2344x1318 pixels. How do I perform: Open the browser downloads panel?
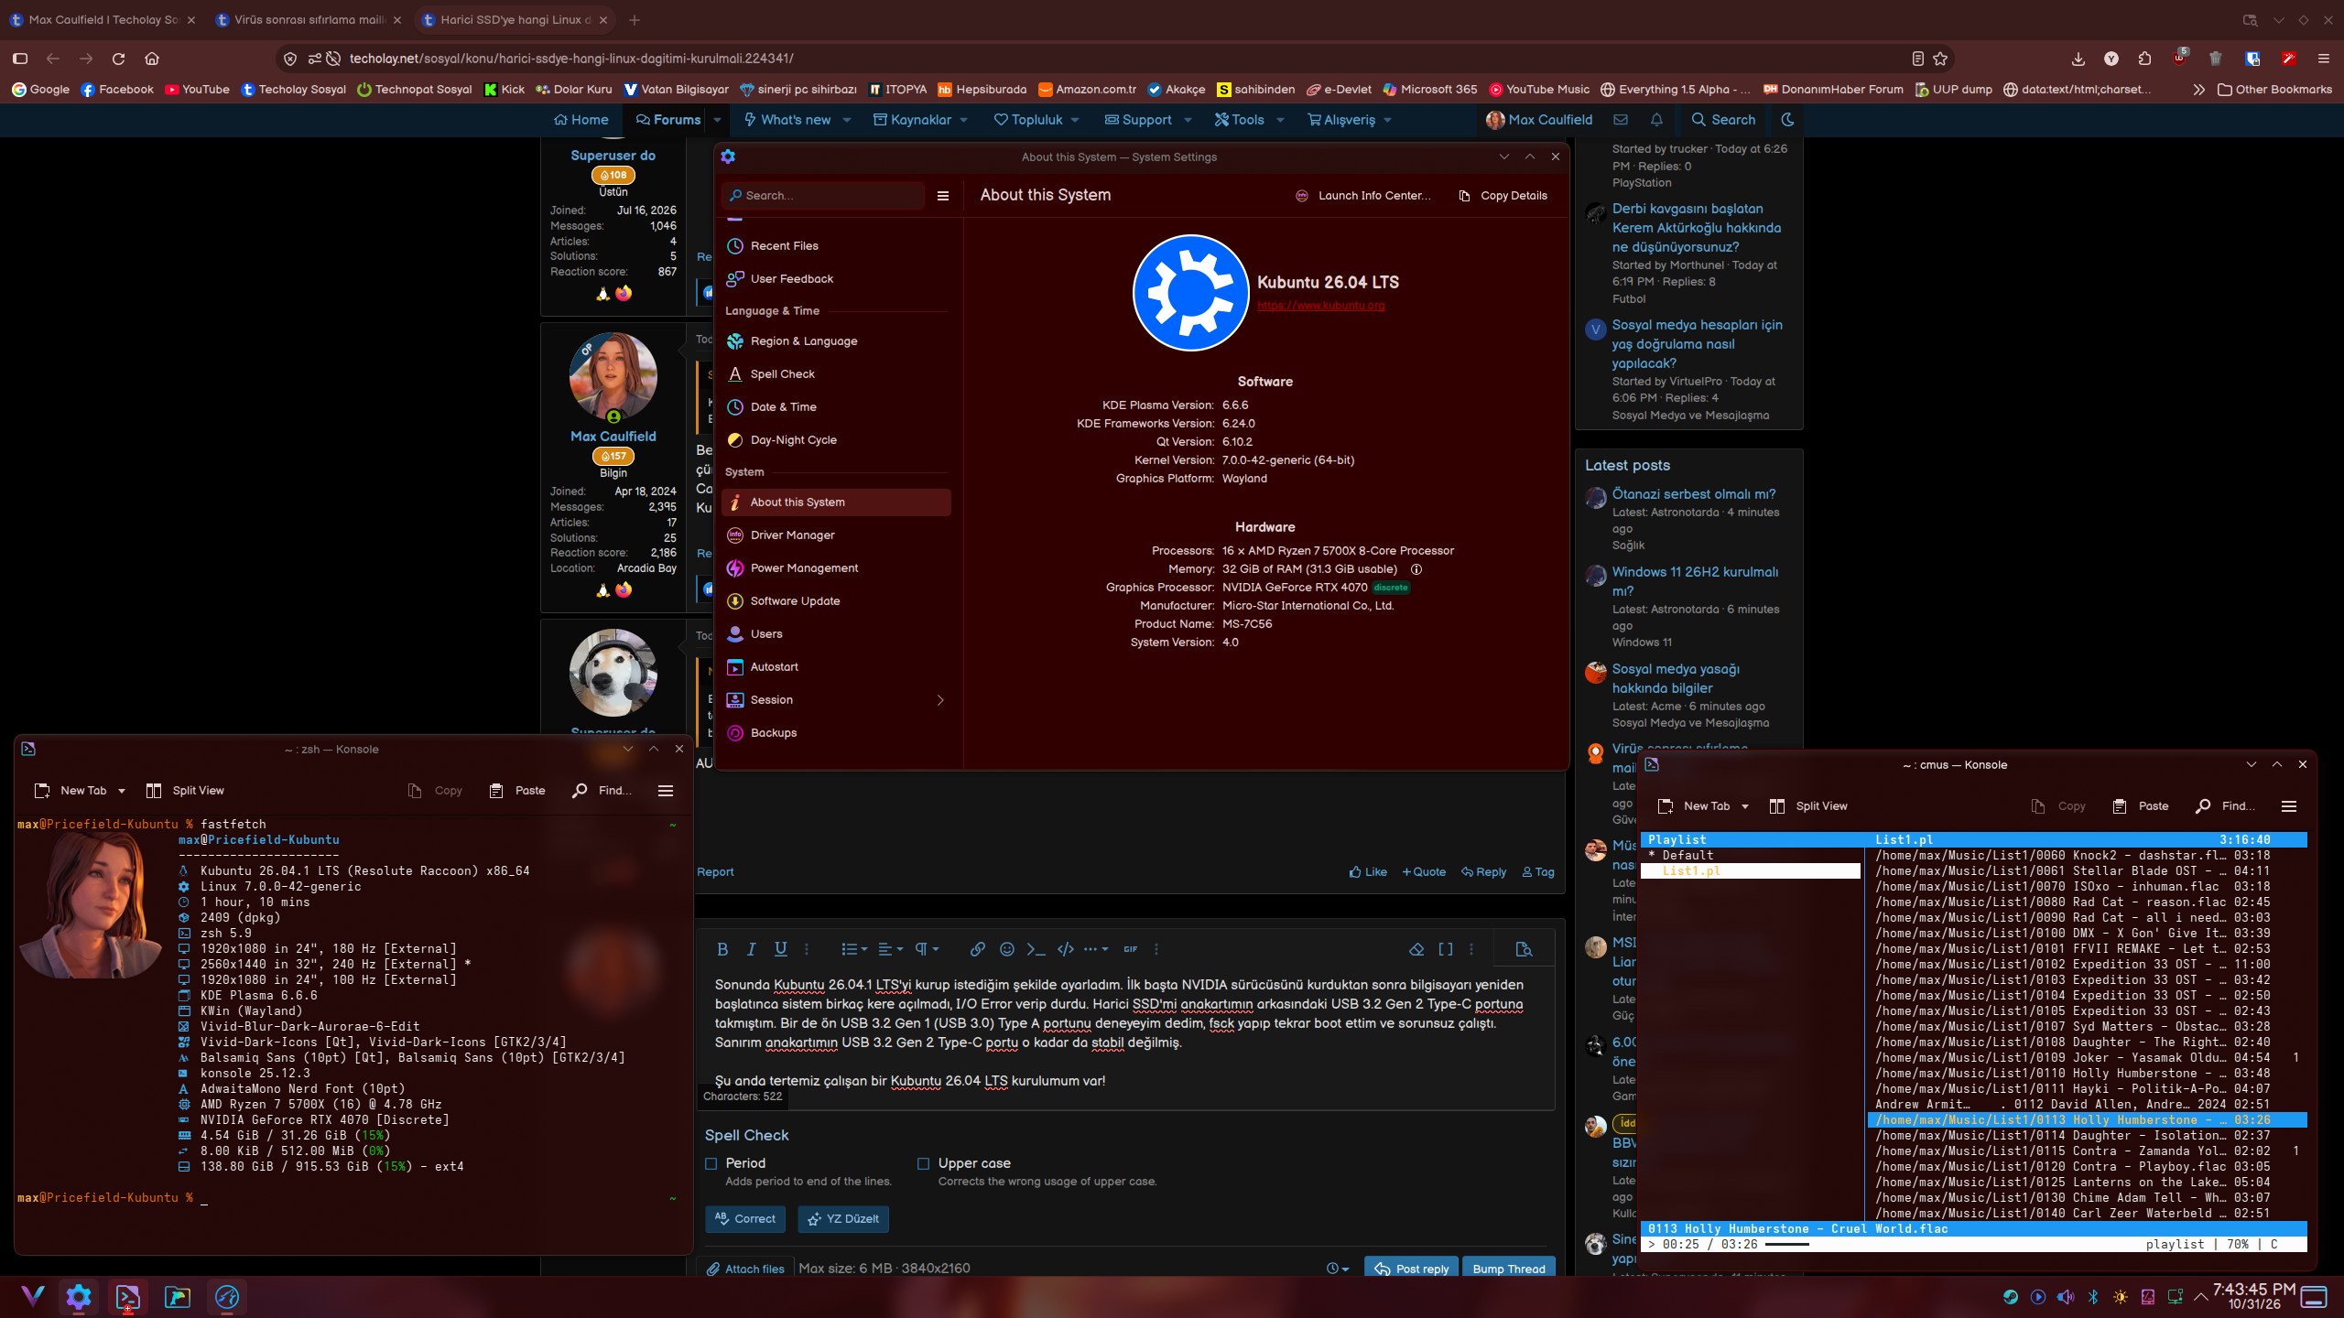tap(2078, 59)
